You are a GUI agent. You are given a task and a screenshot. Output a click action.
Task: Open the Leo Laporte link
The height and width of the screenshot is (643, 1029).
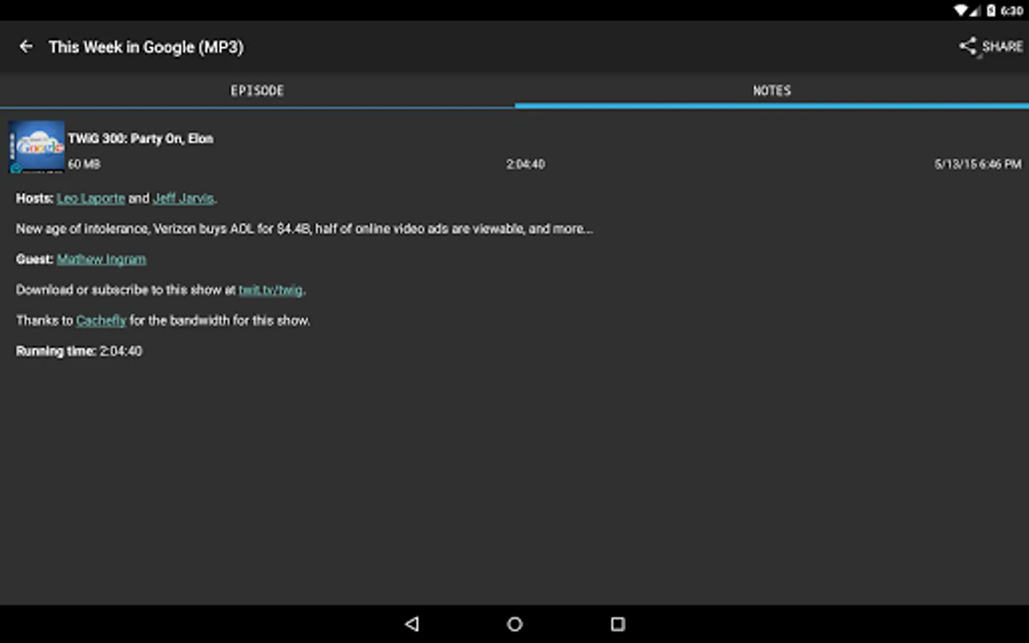[x=91, y=199]
